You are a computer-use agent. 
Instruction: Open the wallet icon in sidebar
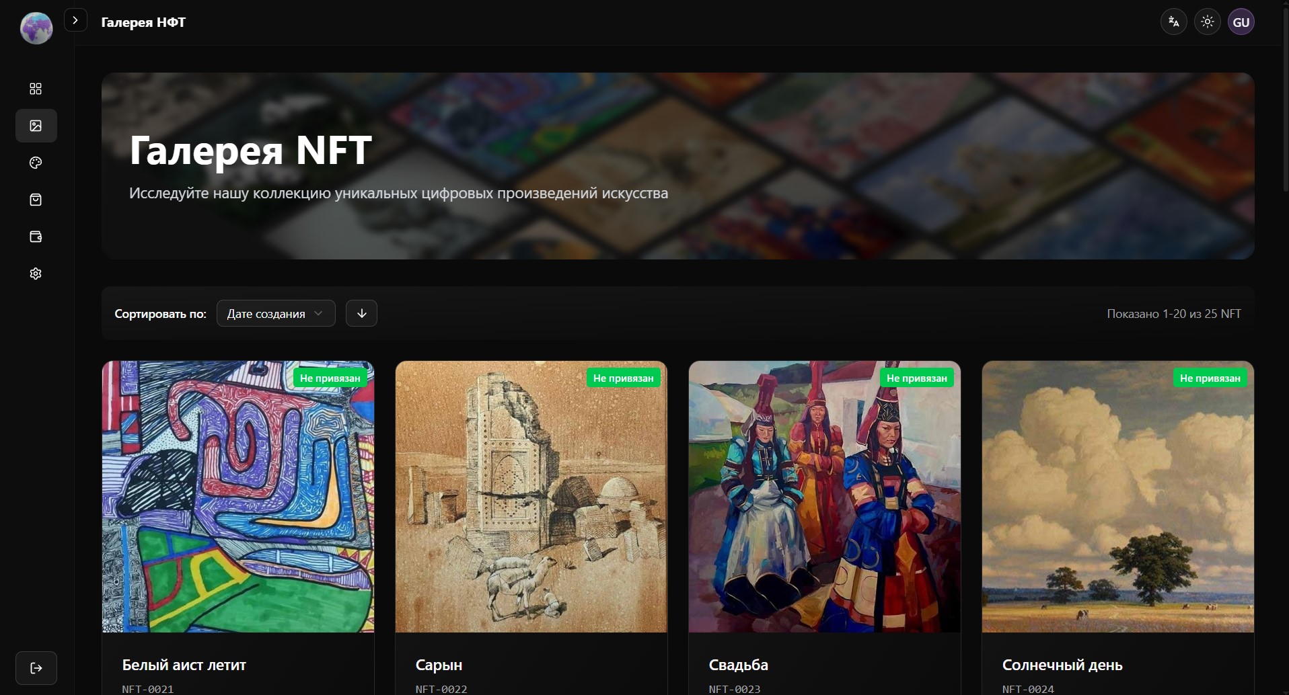(36, 237)
